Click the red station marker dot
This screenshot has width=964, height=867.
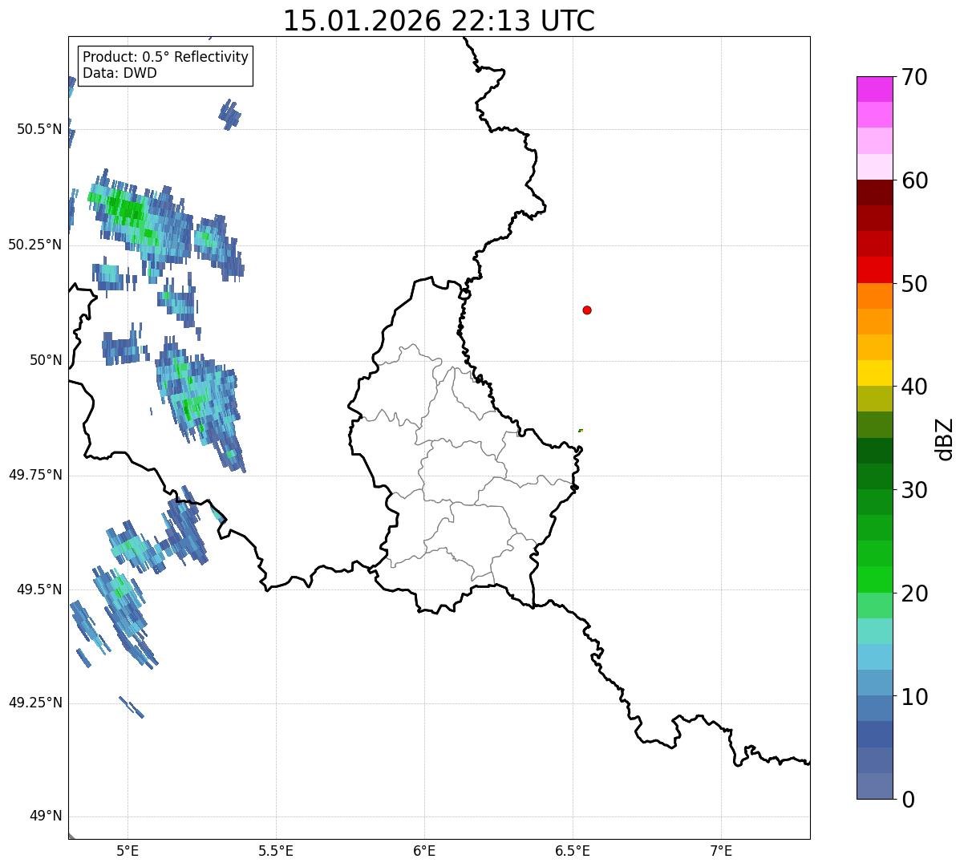point(587,310)
